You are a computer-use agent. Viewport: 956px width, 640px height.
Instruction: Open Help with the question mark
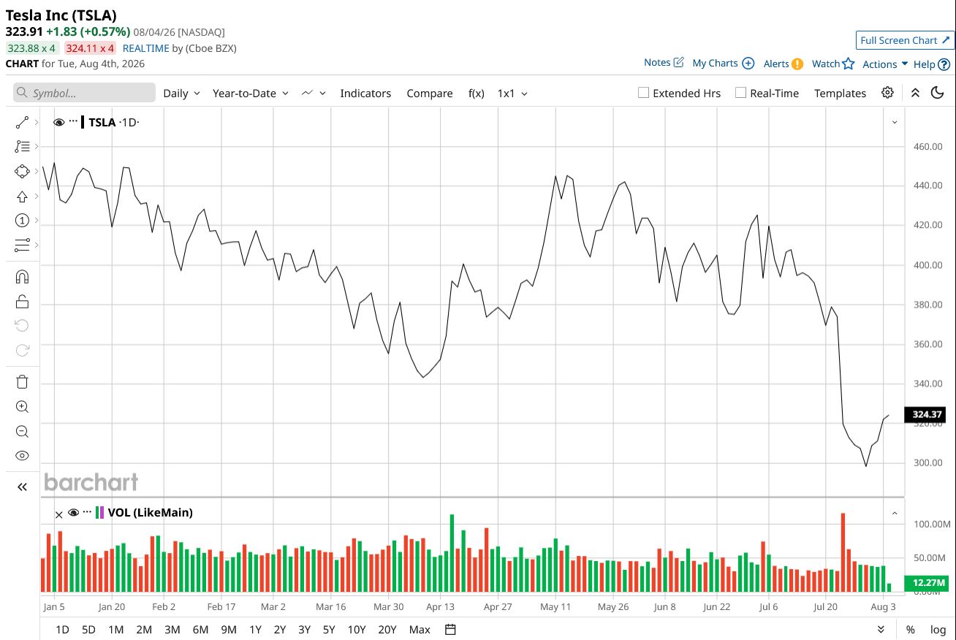tap(944, 64)
